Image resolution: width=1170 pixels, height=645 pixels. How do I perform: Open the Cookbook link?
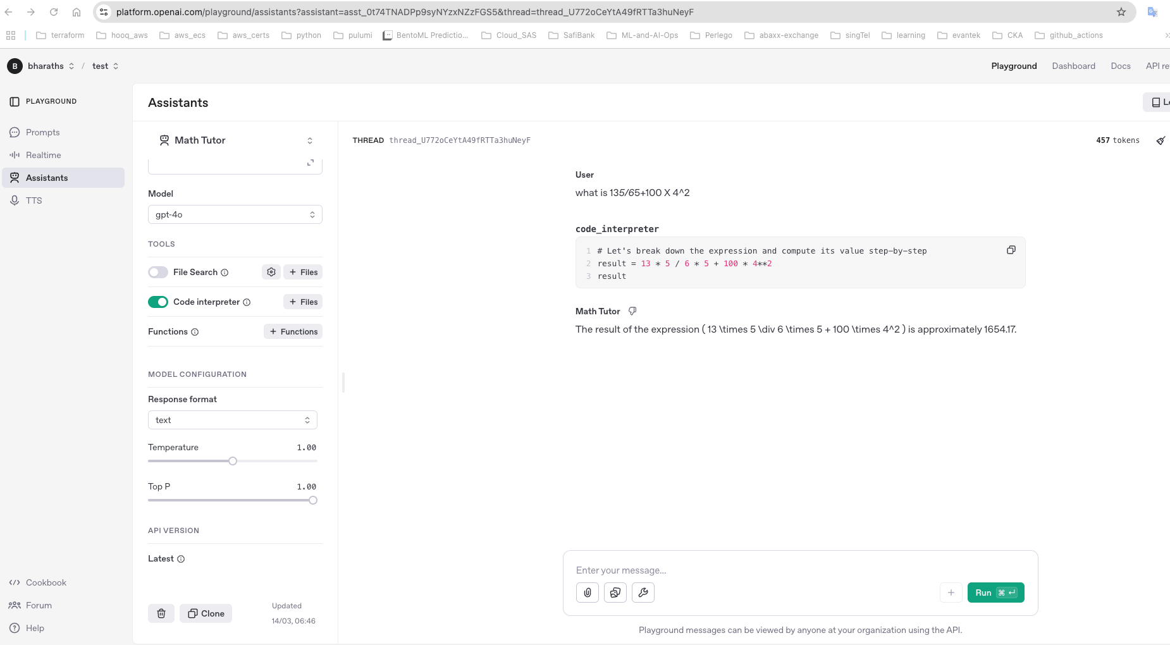(x=38, y=582)
